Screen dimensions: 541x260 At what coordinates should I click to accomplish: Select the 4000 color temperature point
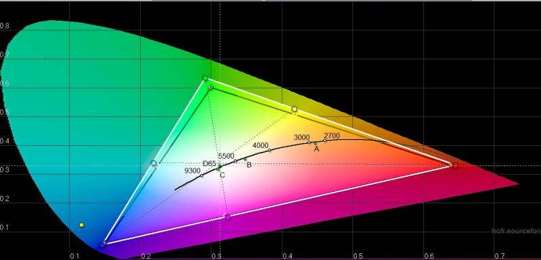coord(269,150)
